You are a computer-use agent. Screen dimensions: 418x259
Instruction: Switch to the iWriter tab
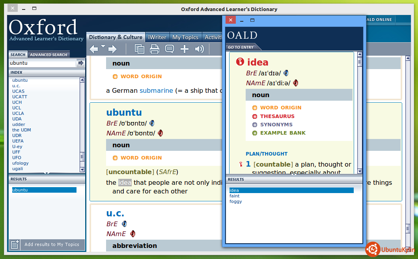click(157, 37)
